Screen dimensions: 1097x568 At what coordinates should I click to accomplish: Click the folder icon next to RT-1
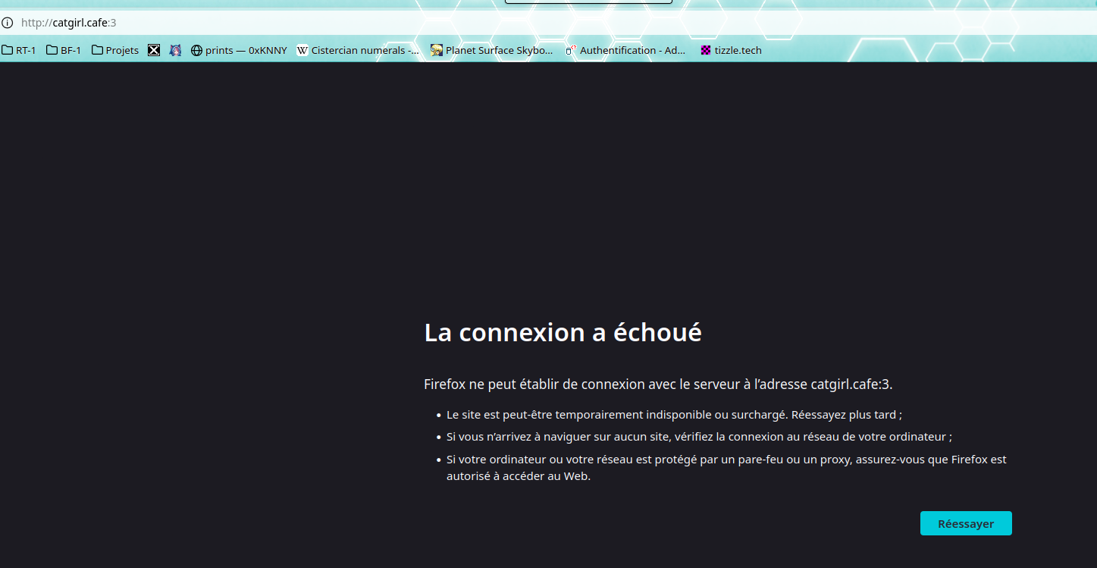click(8, 51)
